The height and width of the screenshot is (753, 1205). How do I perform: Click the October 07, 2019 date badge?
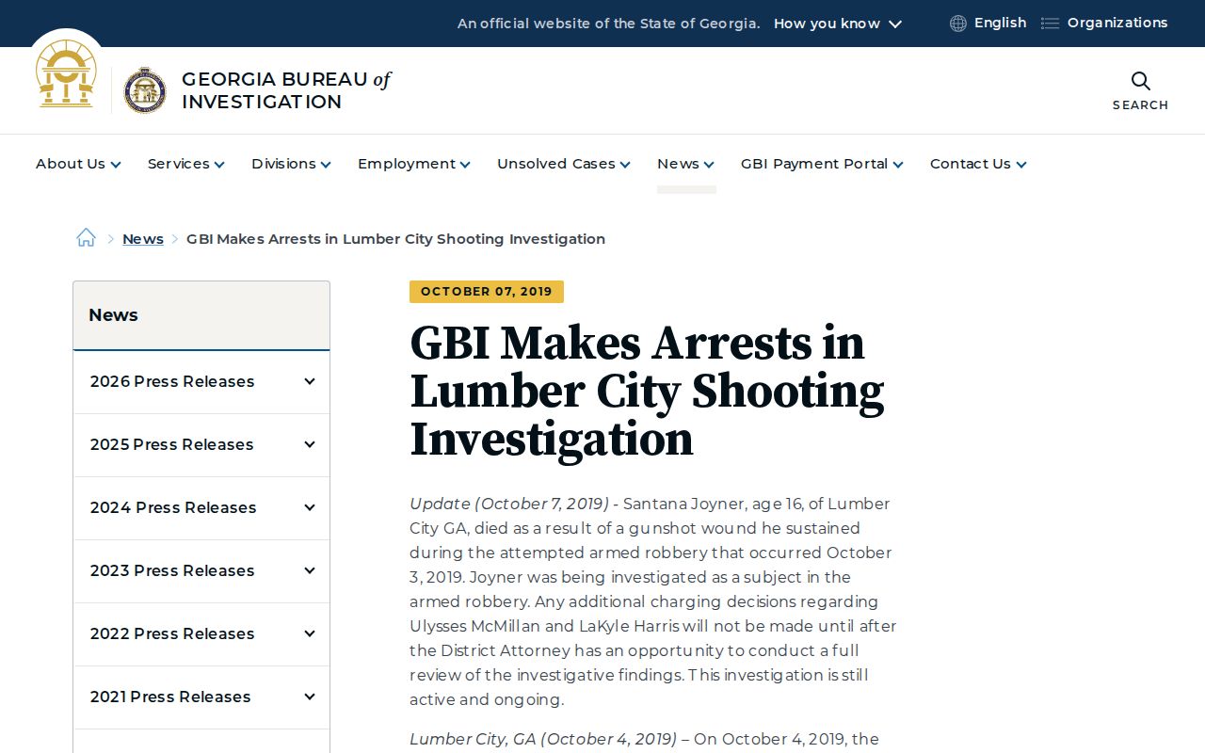coord(487,292)
